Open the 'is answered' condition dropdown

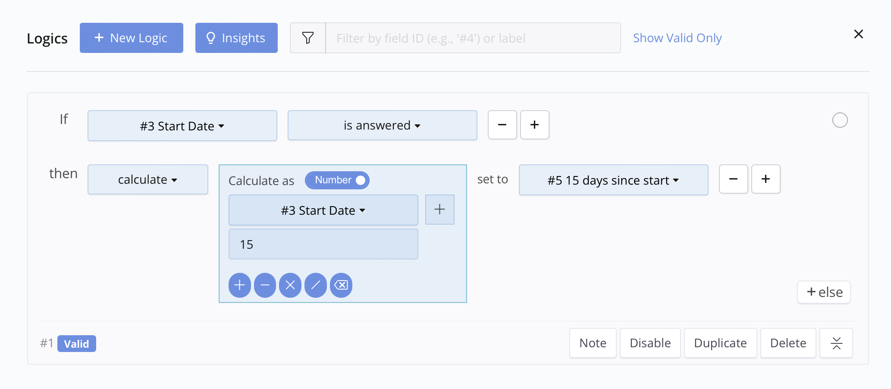pyautogui.click(x=382, y=125)
